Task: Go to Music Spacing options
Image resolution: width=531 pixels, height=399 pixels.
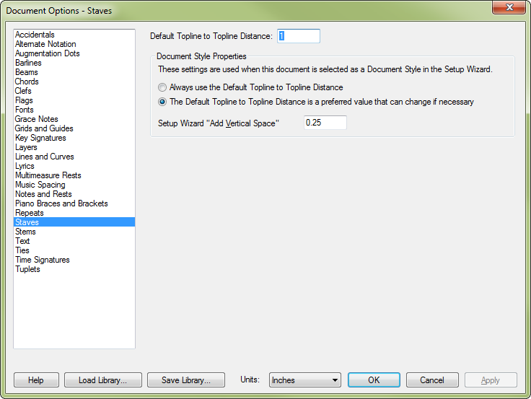Action: (40, 185)
